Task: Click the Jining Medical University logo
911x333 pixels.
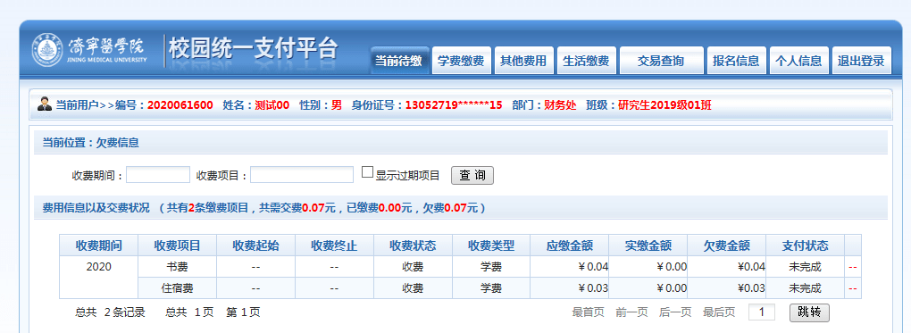Action: (89, 50)
